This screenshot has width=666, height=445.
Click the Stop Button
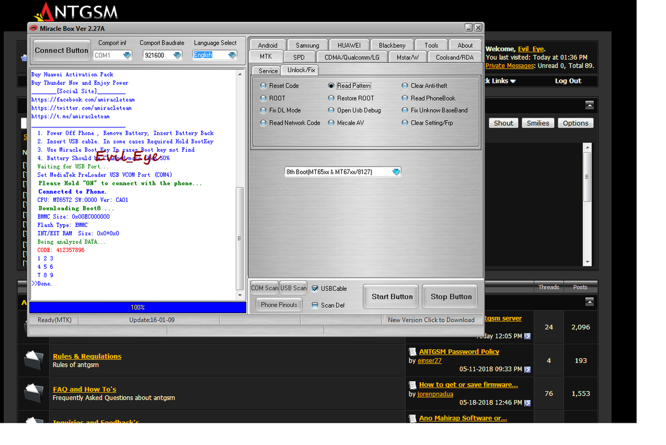[451, 296]
